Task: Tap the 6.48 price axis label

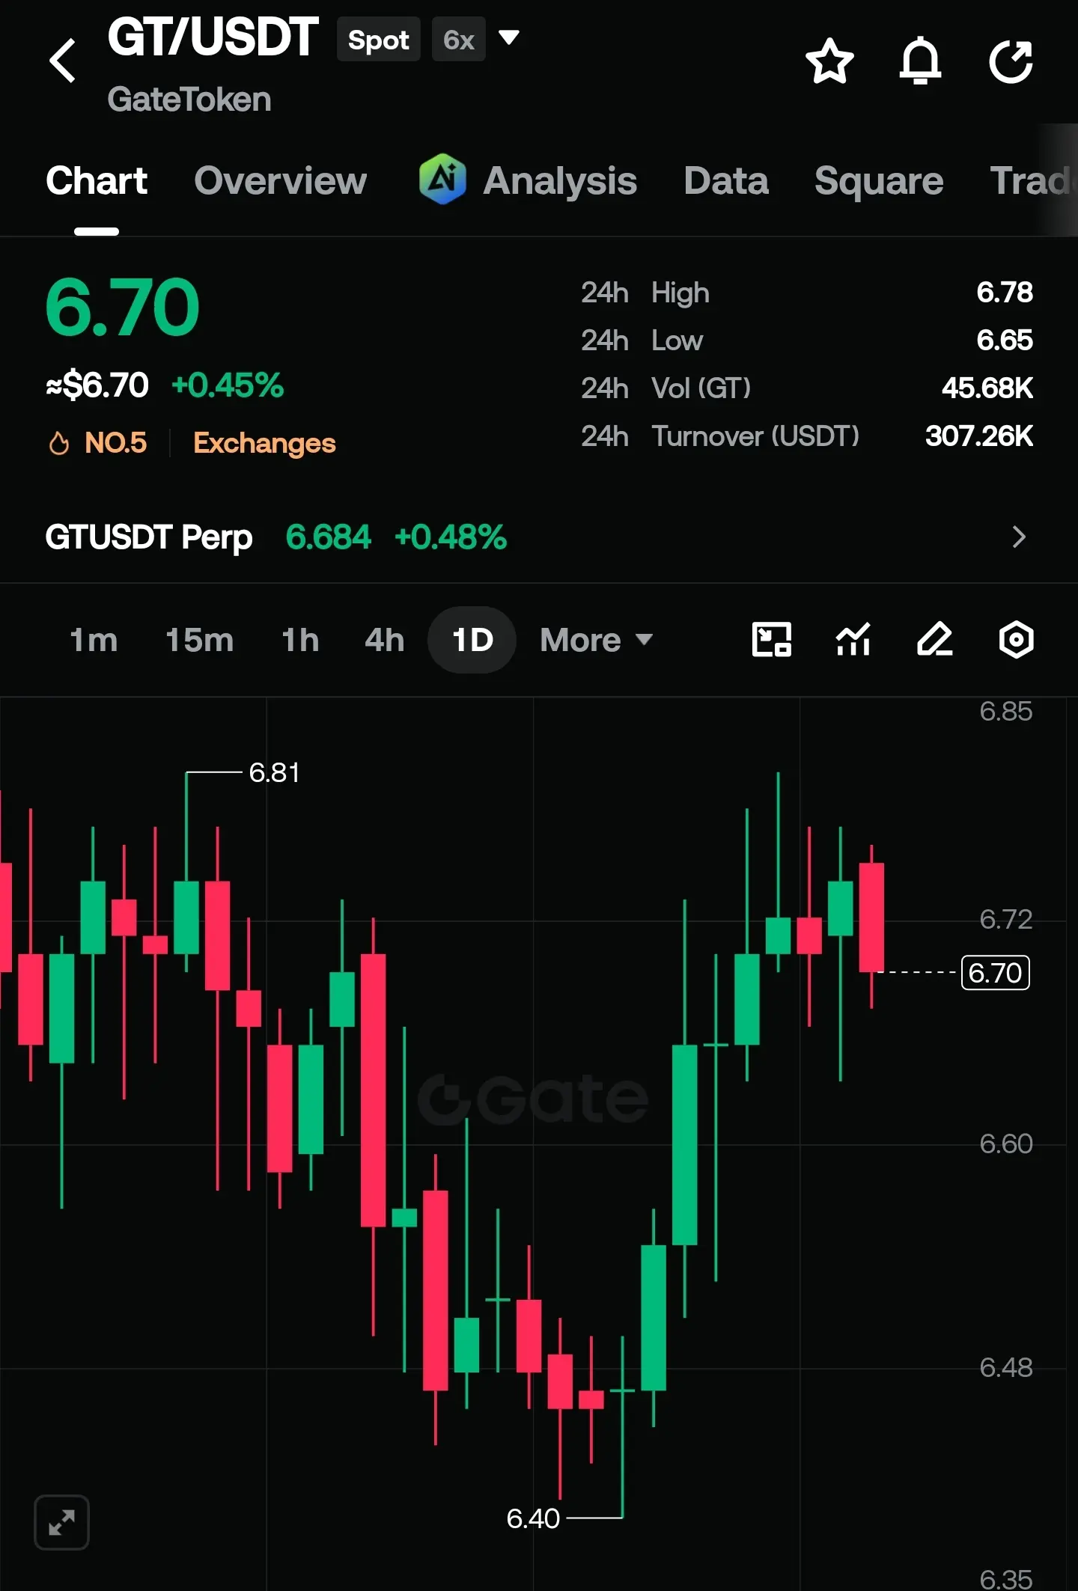Action: (1006, 1367)
